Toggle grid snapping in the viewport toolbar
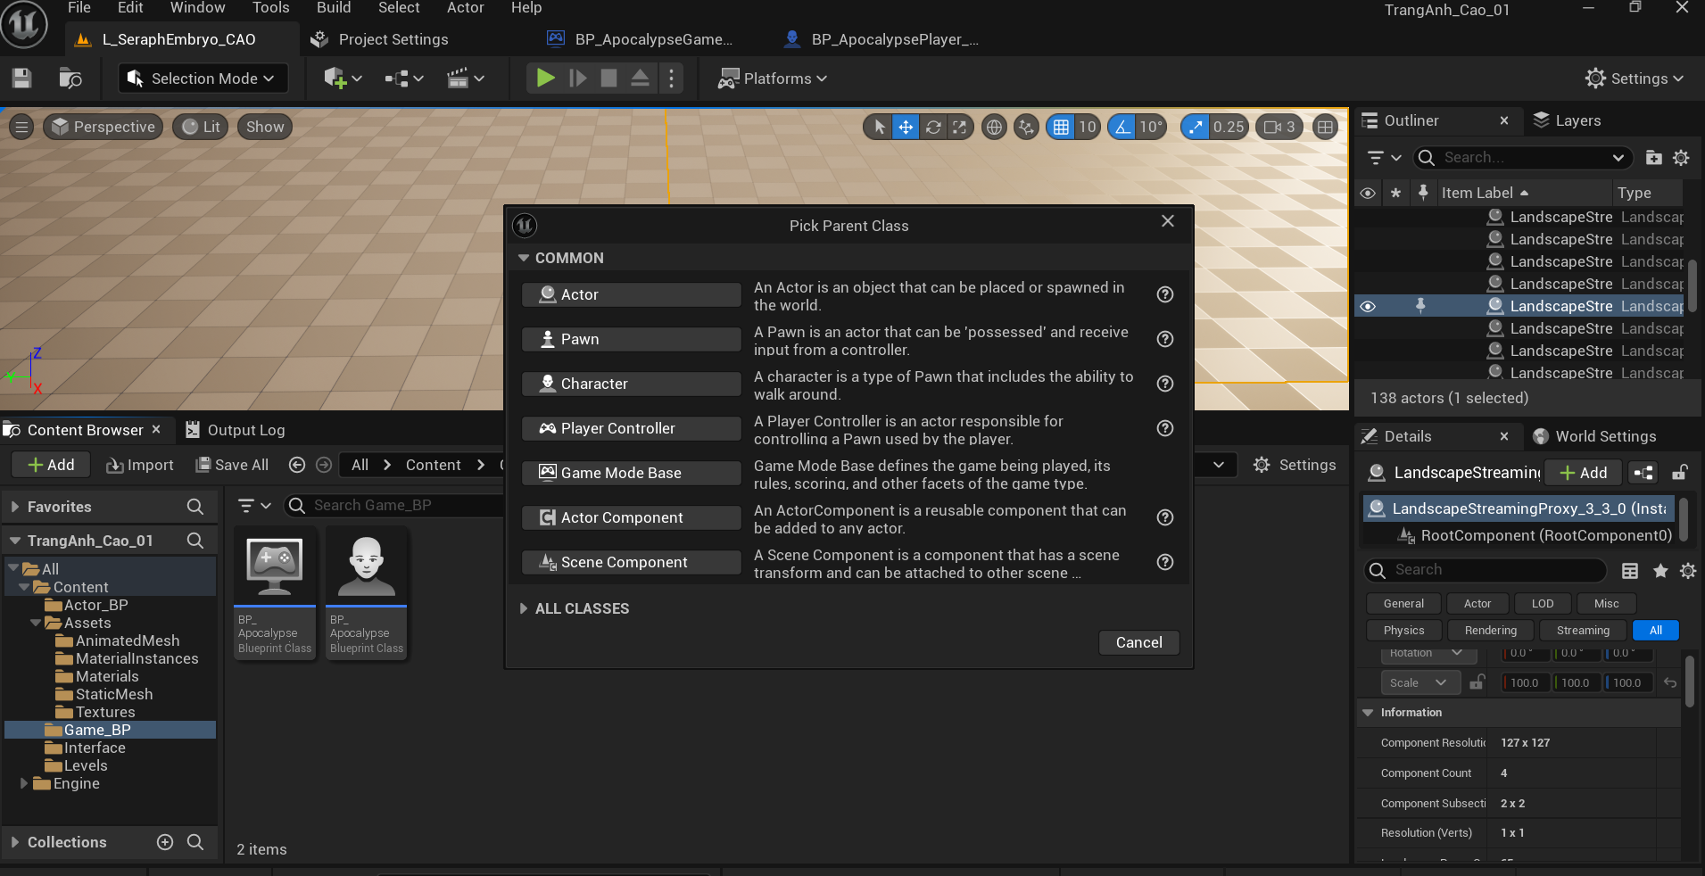The image size is (1705, 876). (x=1061, y=127)
